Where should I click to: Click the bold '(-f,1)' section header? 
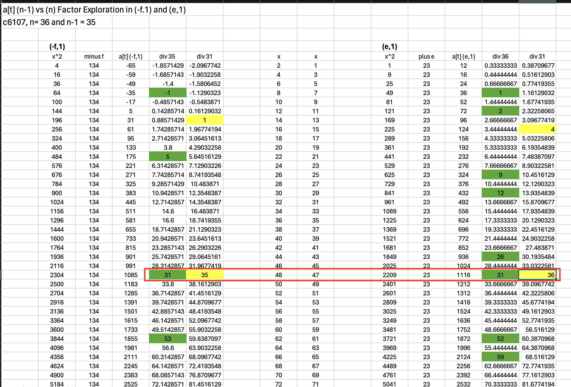57,46
